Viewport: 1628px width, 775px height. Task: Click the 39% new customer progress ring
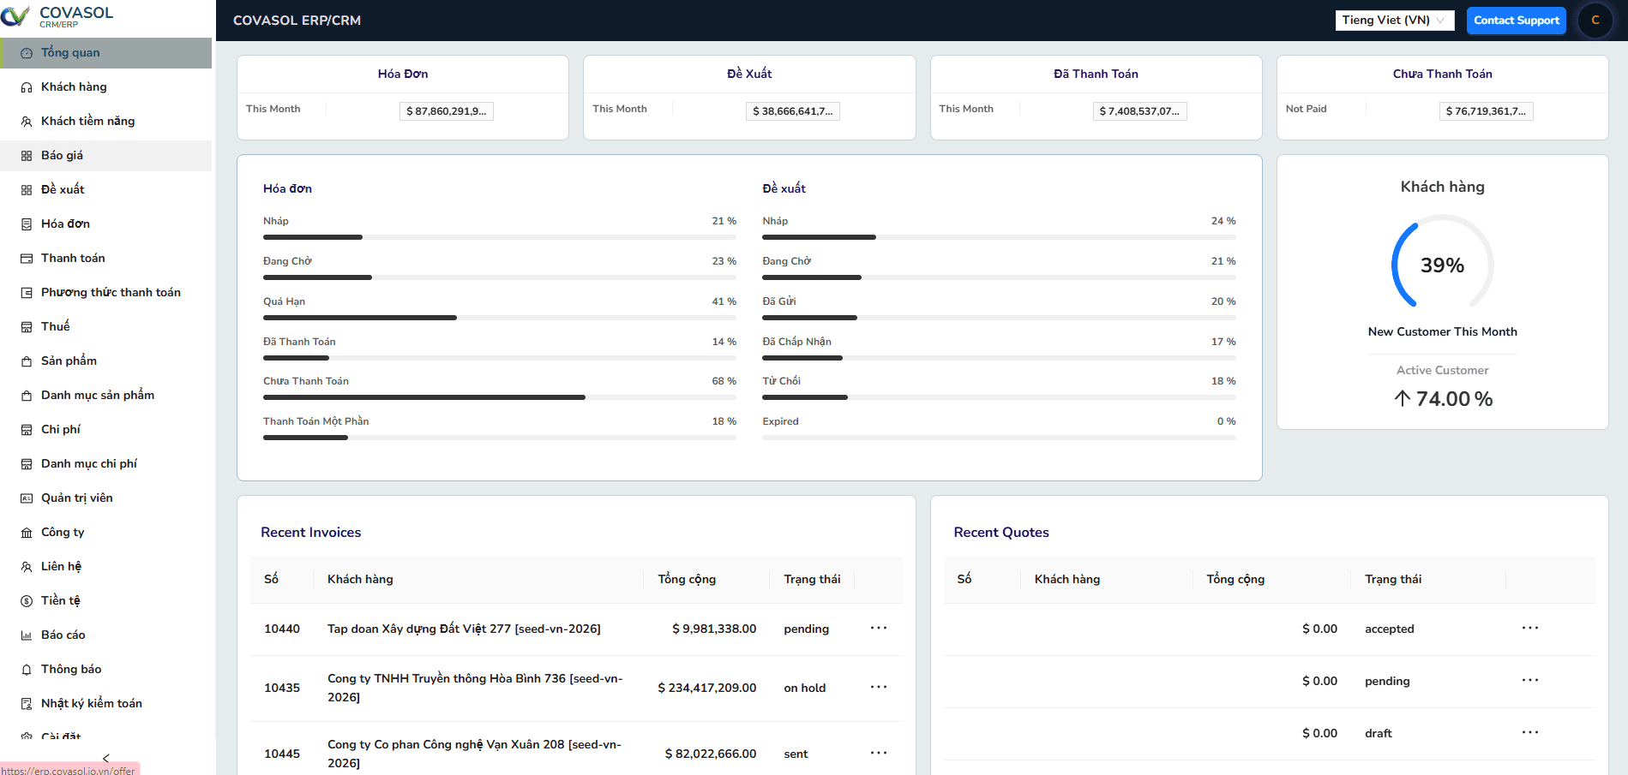pos(1442,265)
